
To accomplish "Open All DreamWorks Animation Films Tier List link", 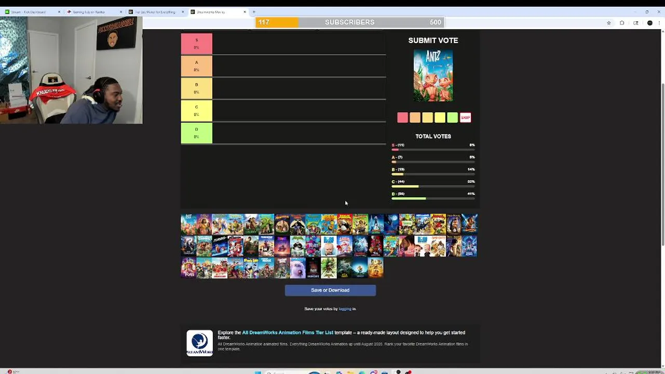I will point(288,332).
